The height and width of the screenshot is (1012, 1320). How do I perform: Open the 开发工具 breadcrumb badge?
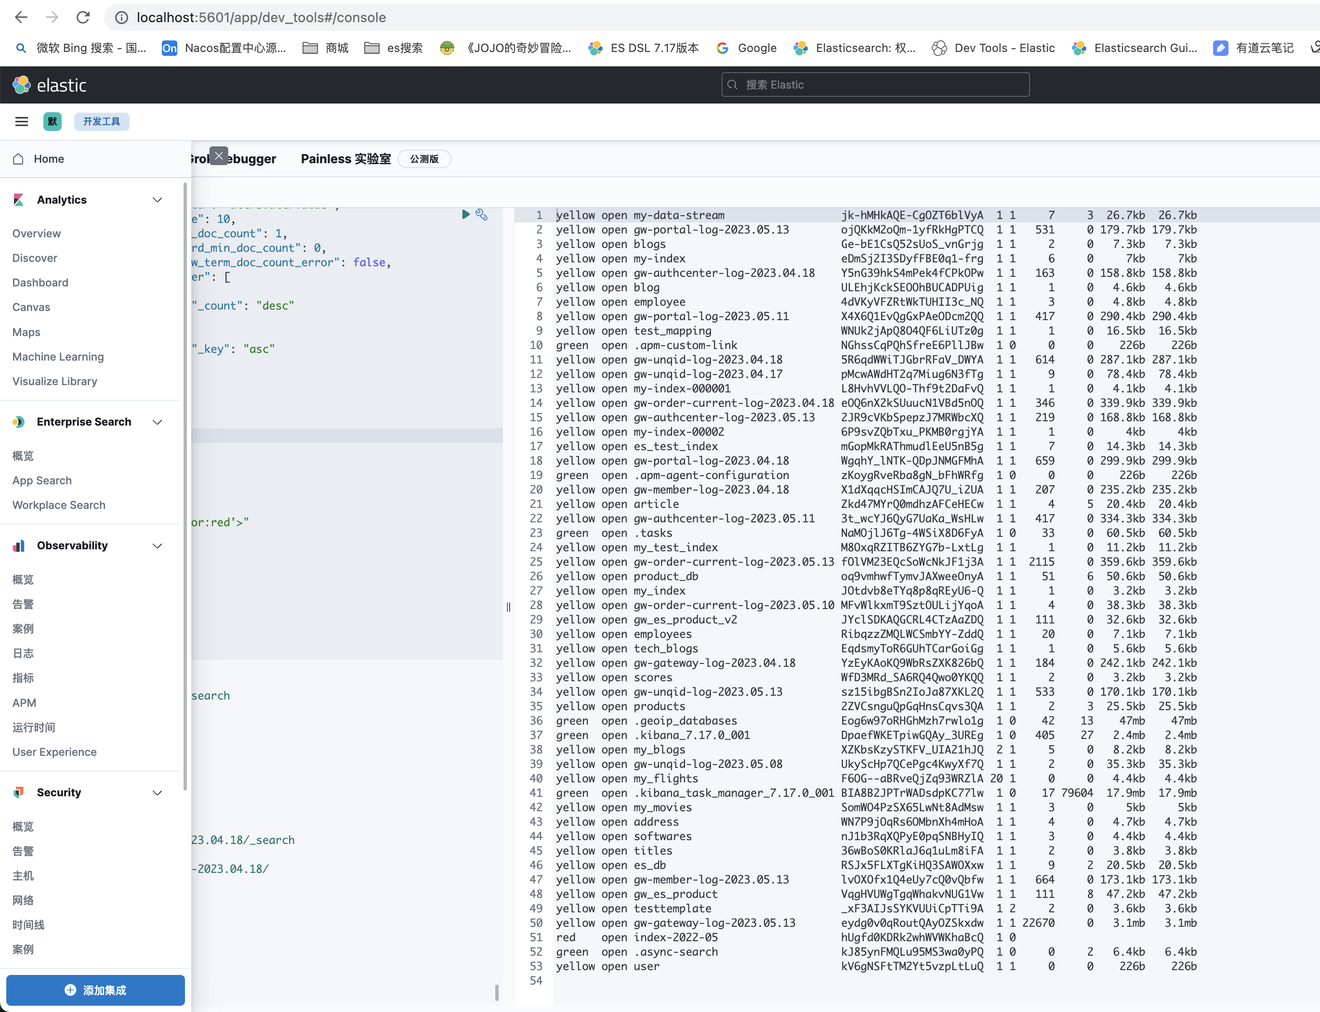(101, 122)
